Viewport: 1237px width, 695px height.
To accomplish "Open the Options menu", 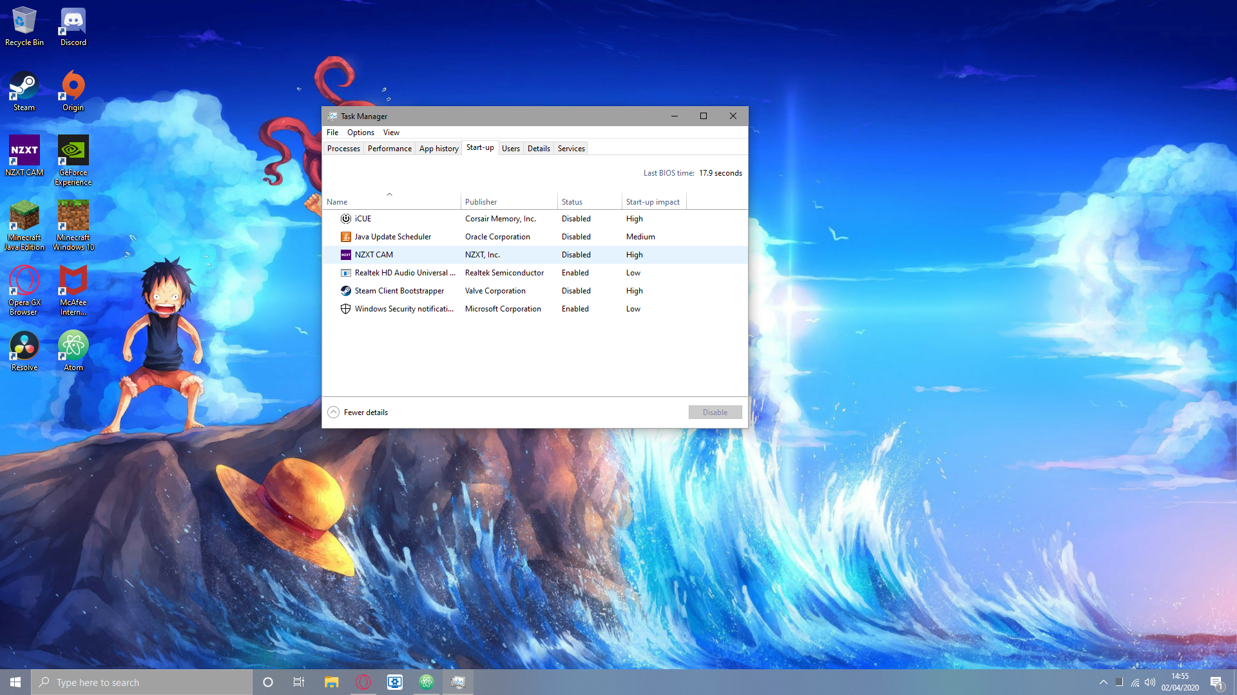I will 360,133.
